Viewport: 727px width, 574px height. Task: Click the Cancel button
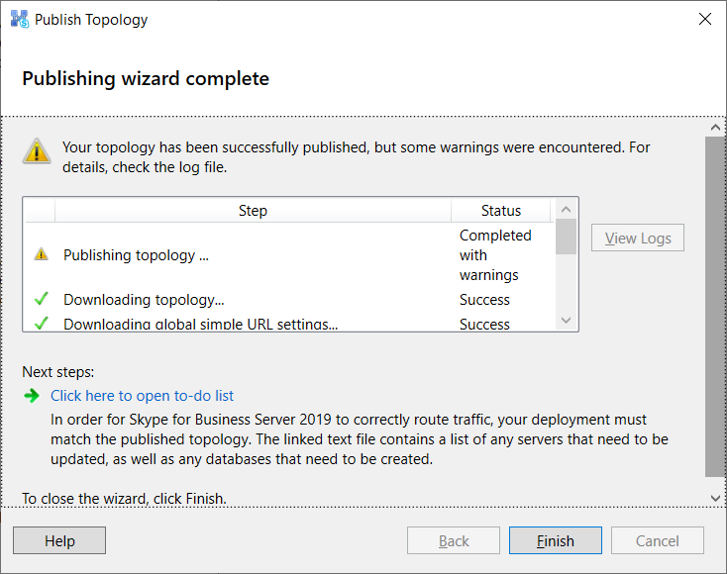(658, 540)
